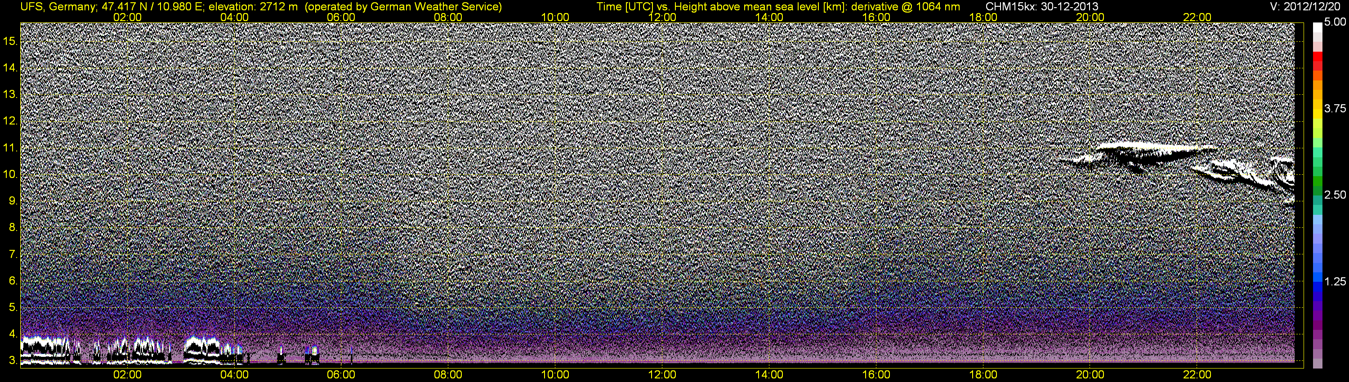Click the "derivative @ 1064 nm" text
This screenshot has height=382, width=1349.
907,6
